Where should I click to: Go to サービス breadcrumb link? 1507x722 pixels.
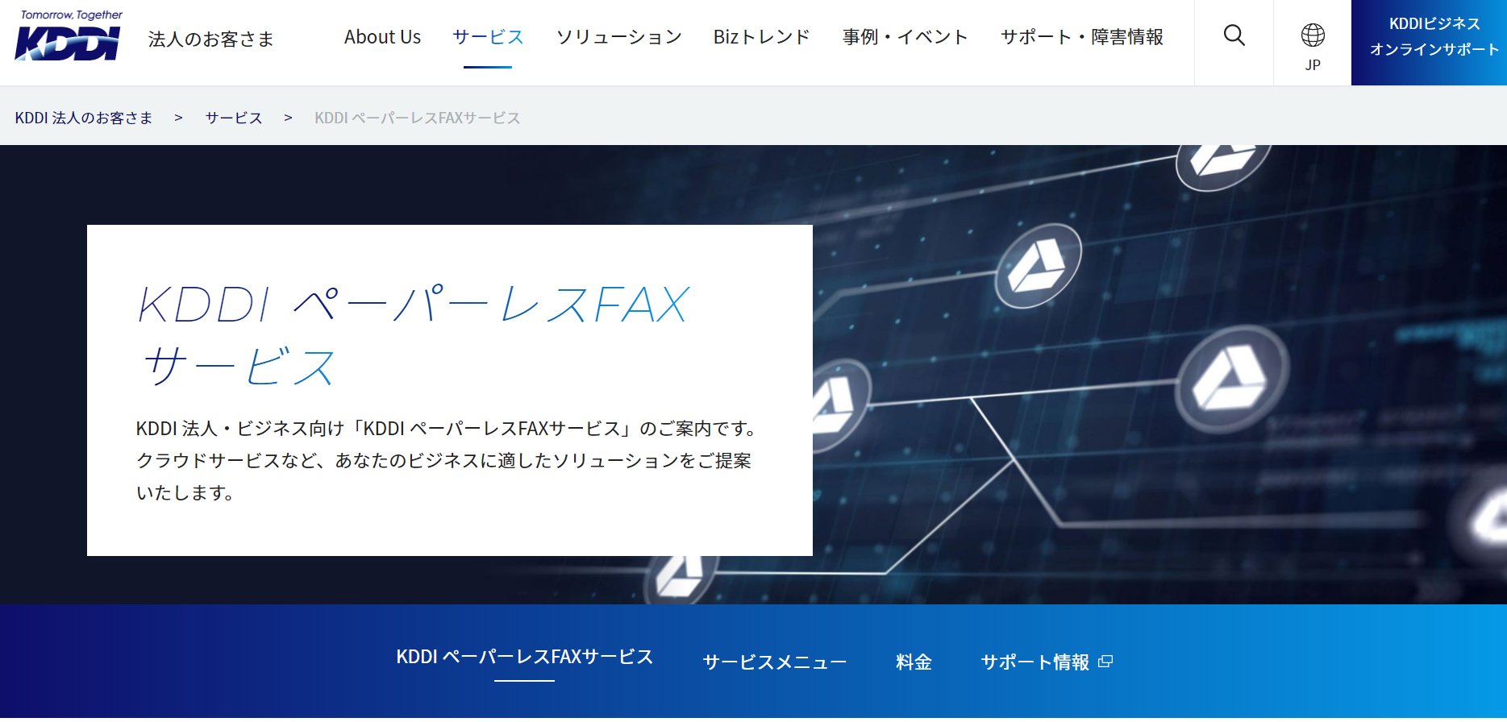click(x=234, y=118)
